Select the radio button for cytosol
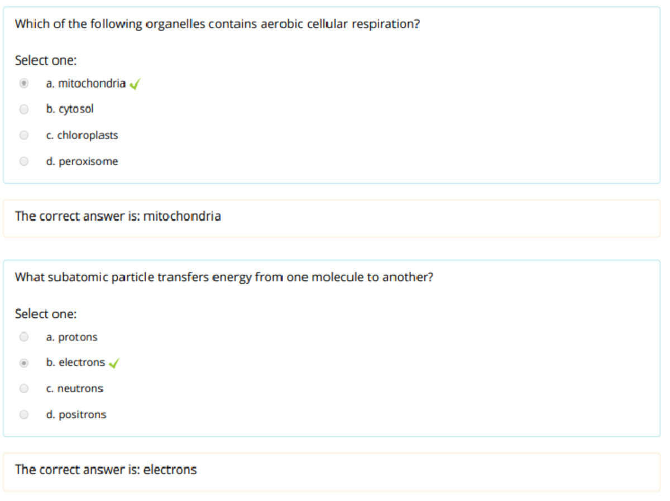Image resolution: width=670 pixels, height=501 pixels. [23, 109]
